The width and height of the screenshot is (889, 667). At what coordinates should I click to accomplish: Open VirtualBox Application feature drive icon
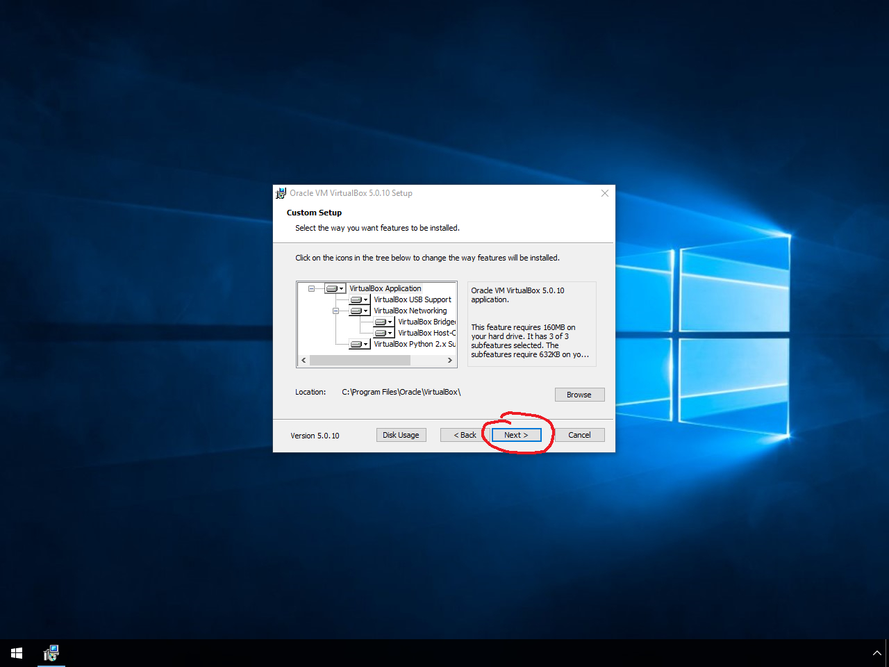pyautogui.click(x=335, y=288)
